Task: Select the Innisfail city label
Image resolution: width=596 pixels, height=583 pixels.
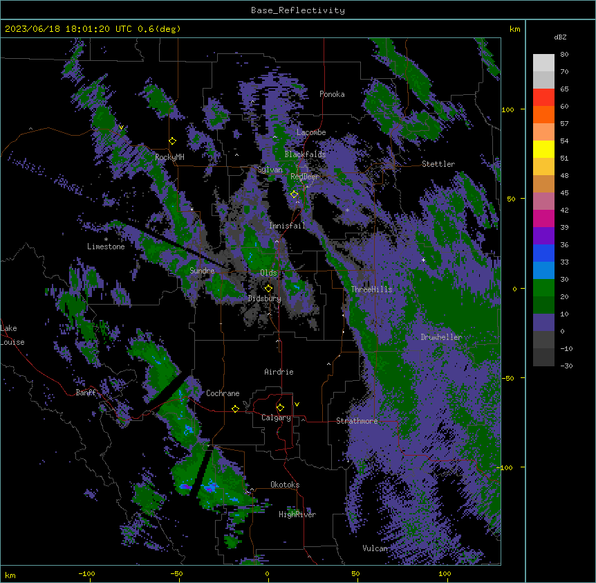Action: coord(287,226)
